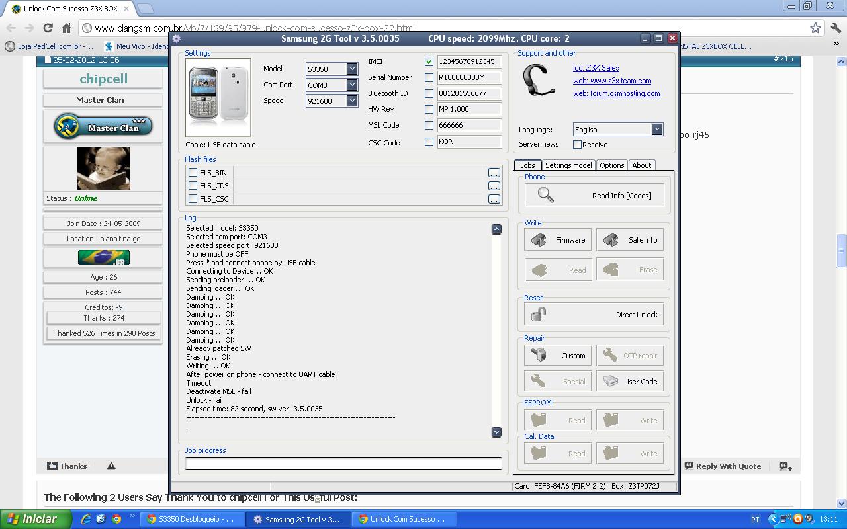847x529 pixels.
Task: Reload the Chrome page
Action: (x=48, y=28)
